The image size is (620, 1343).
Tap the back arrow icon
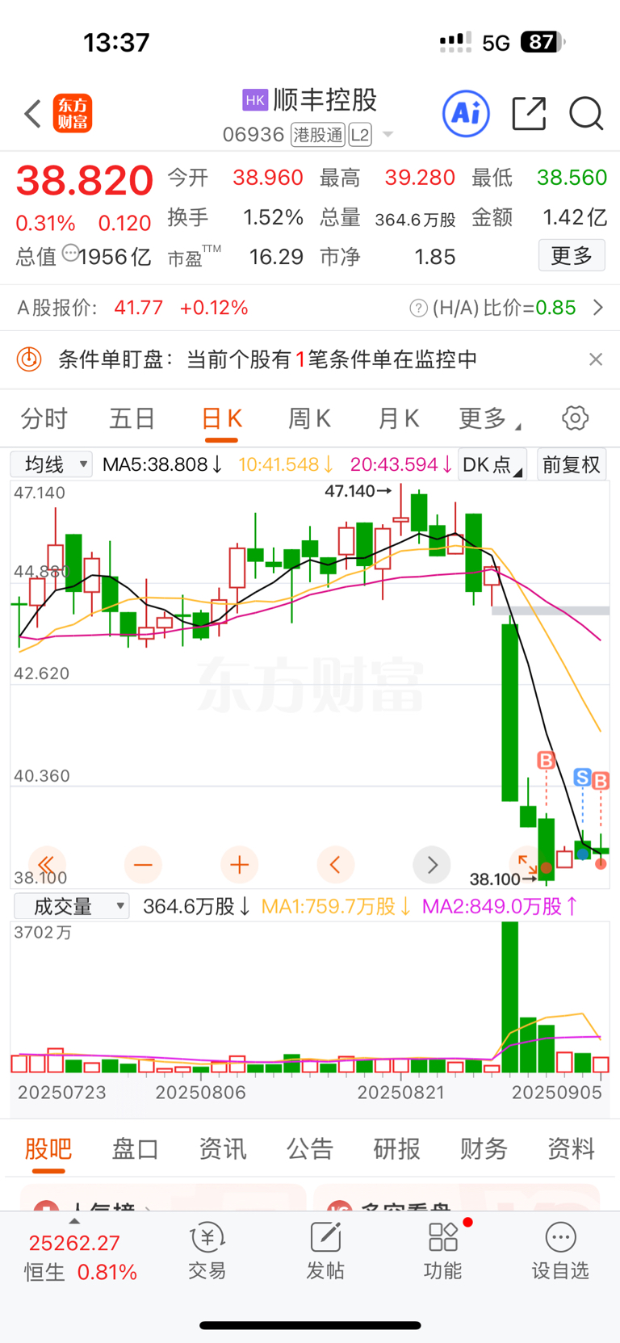[x=32, y=114]
